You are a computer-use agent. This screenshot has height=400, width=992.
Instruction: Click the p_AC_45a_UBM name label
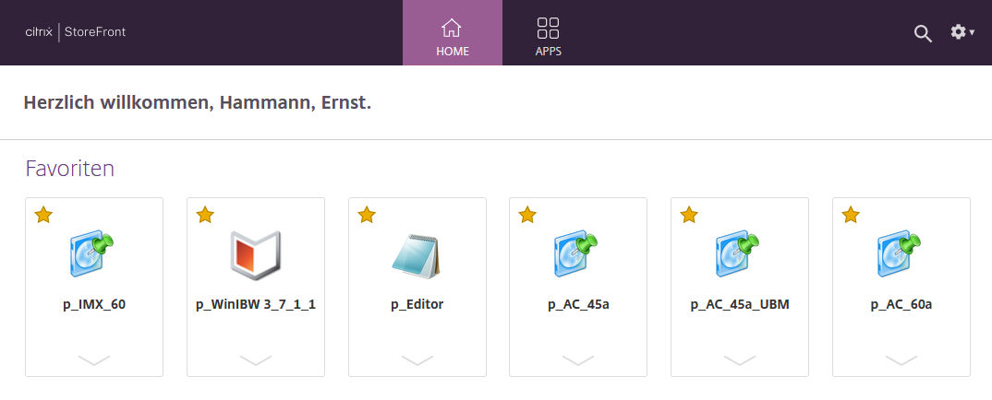tap(739, 304)
